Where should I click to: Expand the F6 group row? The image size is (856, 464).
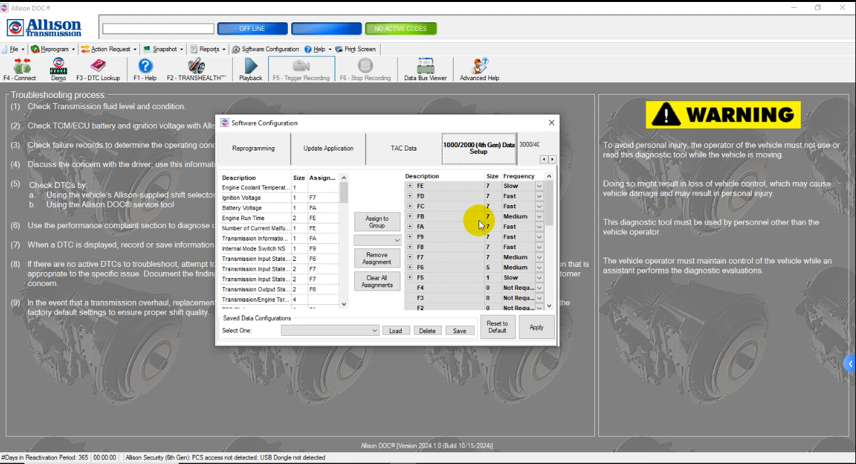410,267
